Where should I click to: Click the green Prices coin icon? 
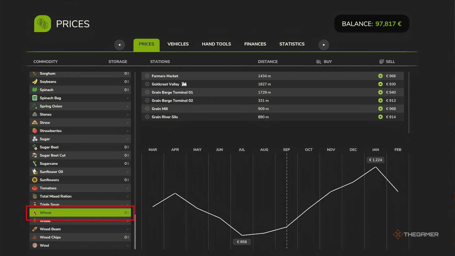[x=42, y=24]
